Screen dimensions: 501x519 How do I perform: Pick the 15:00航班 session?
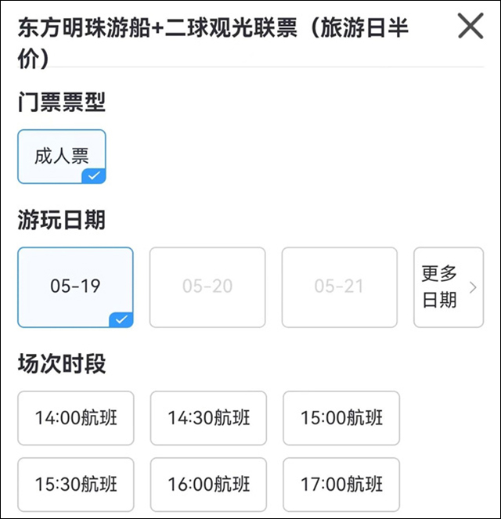click(x=341, y=418)
